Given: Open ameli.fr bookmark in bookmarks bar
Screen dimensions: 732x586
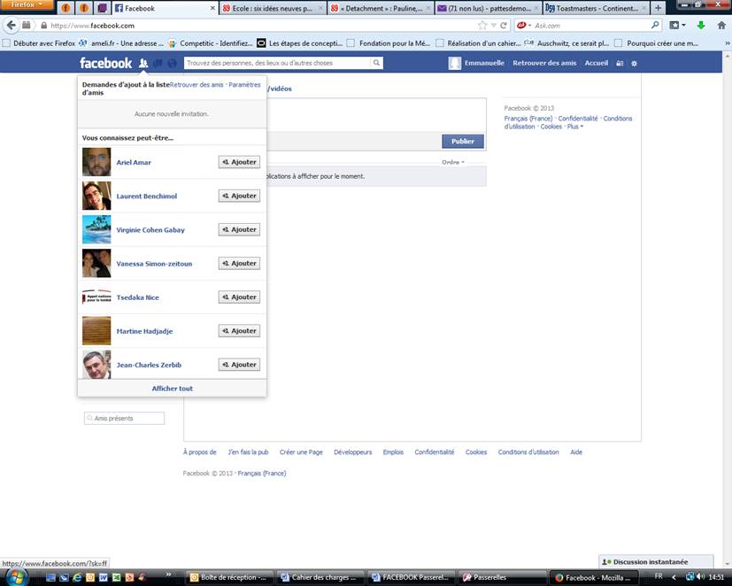Looking at the screenshot, I should click(121, 43).
